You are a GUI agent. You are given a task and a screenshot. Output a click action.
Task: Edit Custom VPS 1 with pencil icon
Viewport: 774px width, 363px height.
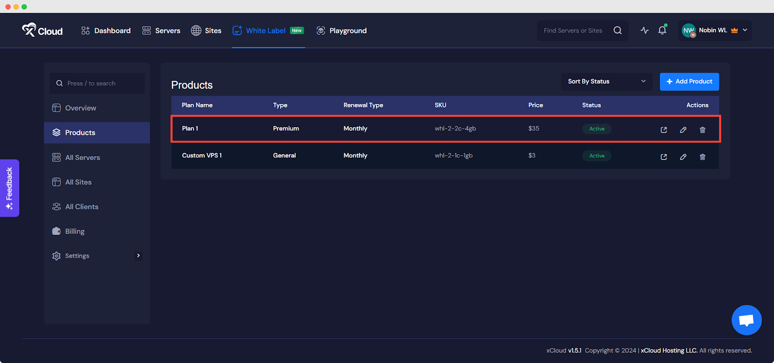(x=683, y=157)
